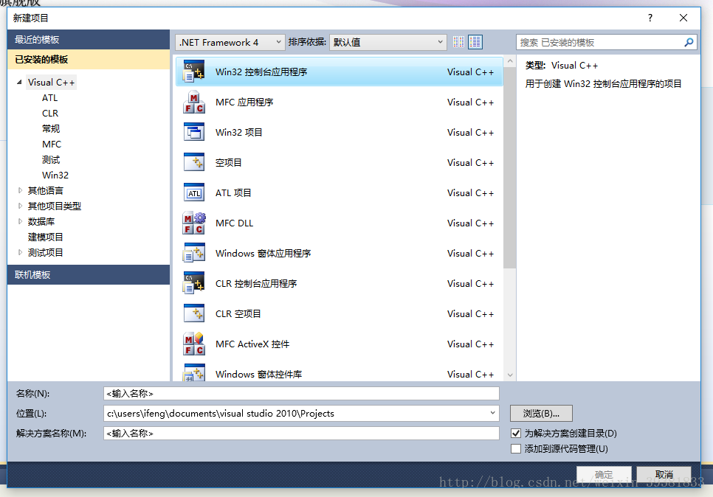Choose the Win32 项目 template icon
Image resolution: width=713 pixels, height=497 pixels.
click(193, 132)
